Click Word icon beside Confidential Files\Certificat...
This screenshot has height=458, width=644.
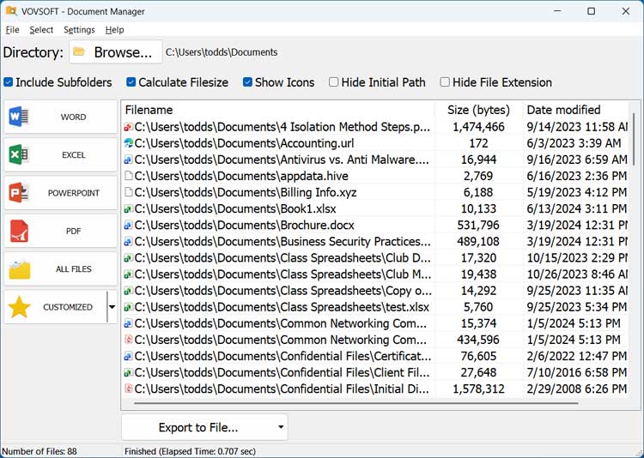click(x=129, y=356)
